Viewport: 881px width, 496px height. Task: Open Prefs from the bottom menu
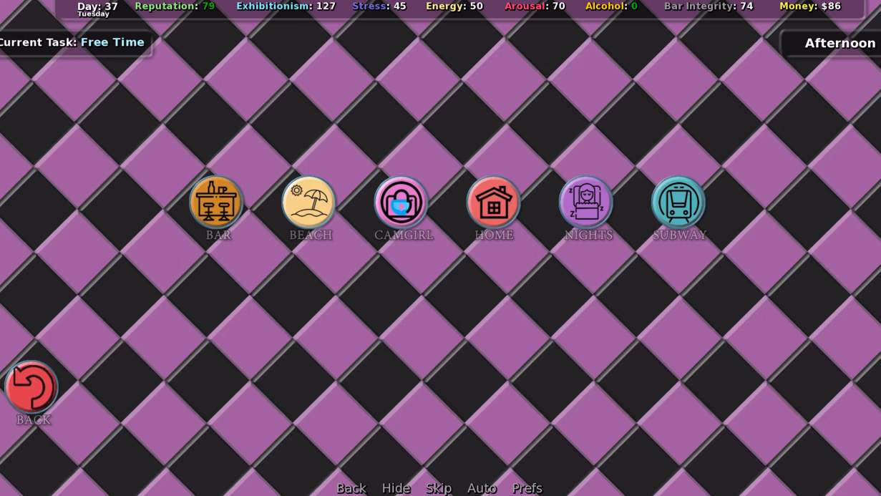(527, 487)
